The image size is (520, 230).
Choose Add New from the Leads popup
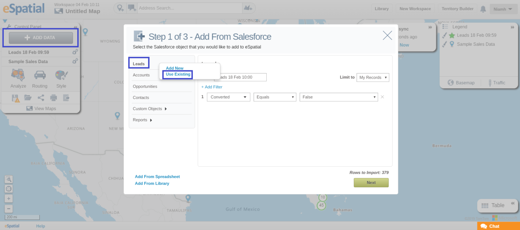click(175, 68)
